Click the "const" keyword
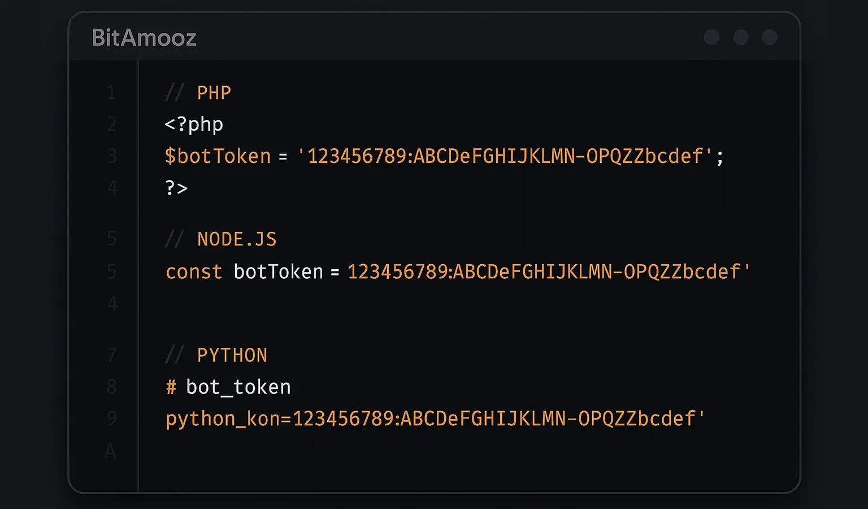Viewport: 868px width, 509px height. [194, 272]
